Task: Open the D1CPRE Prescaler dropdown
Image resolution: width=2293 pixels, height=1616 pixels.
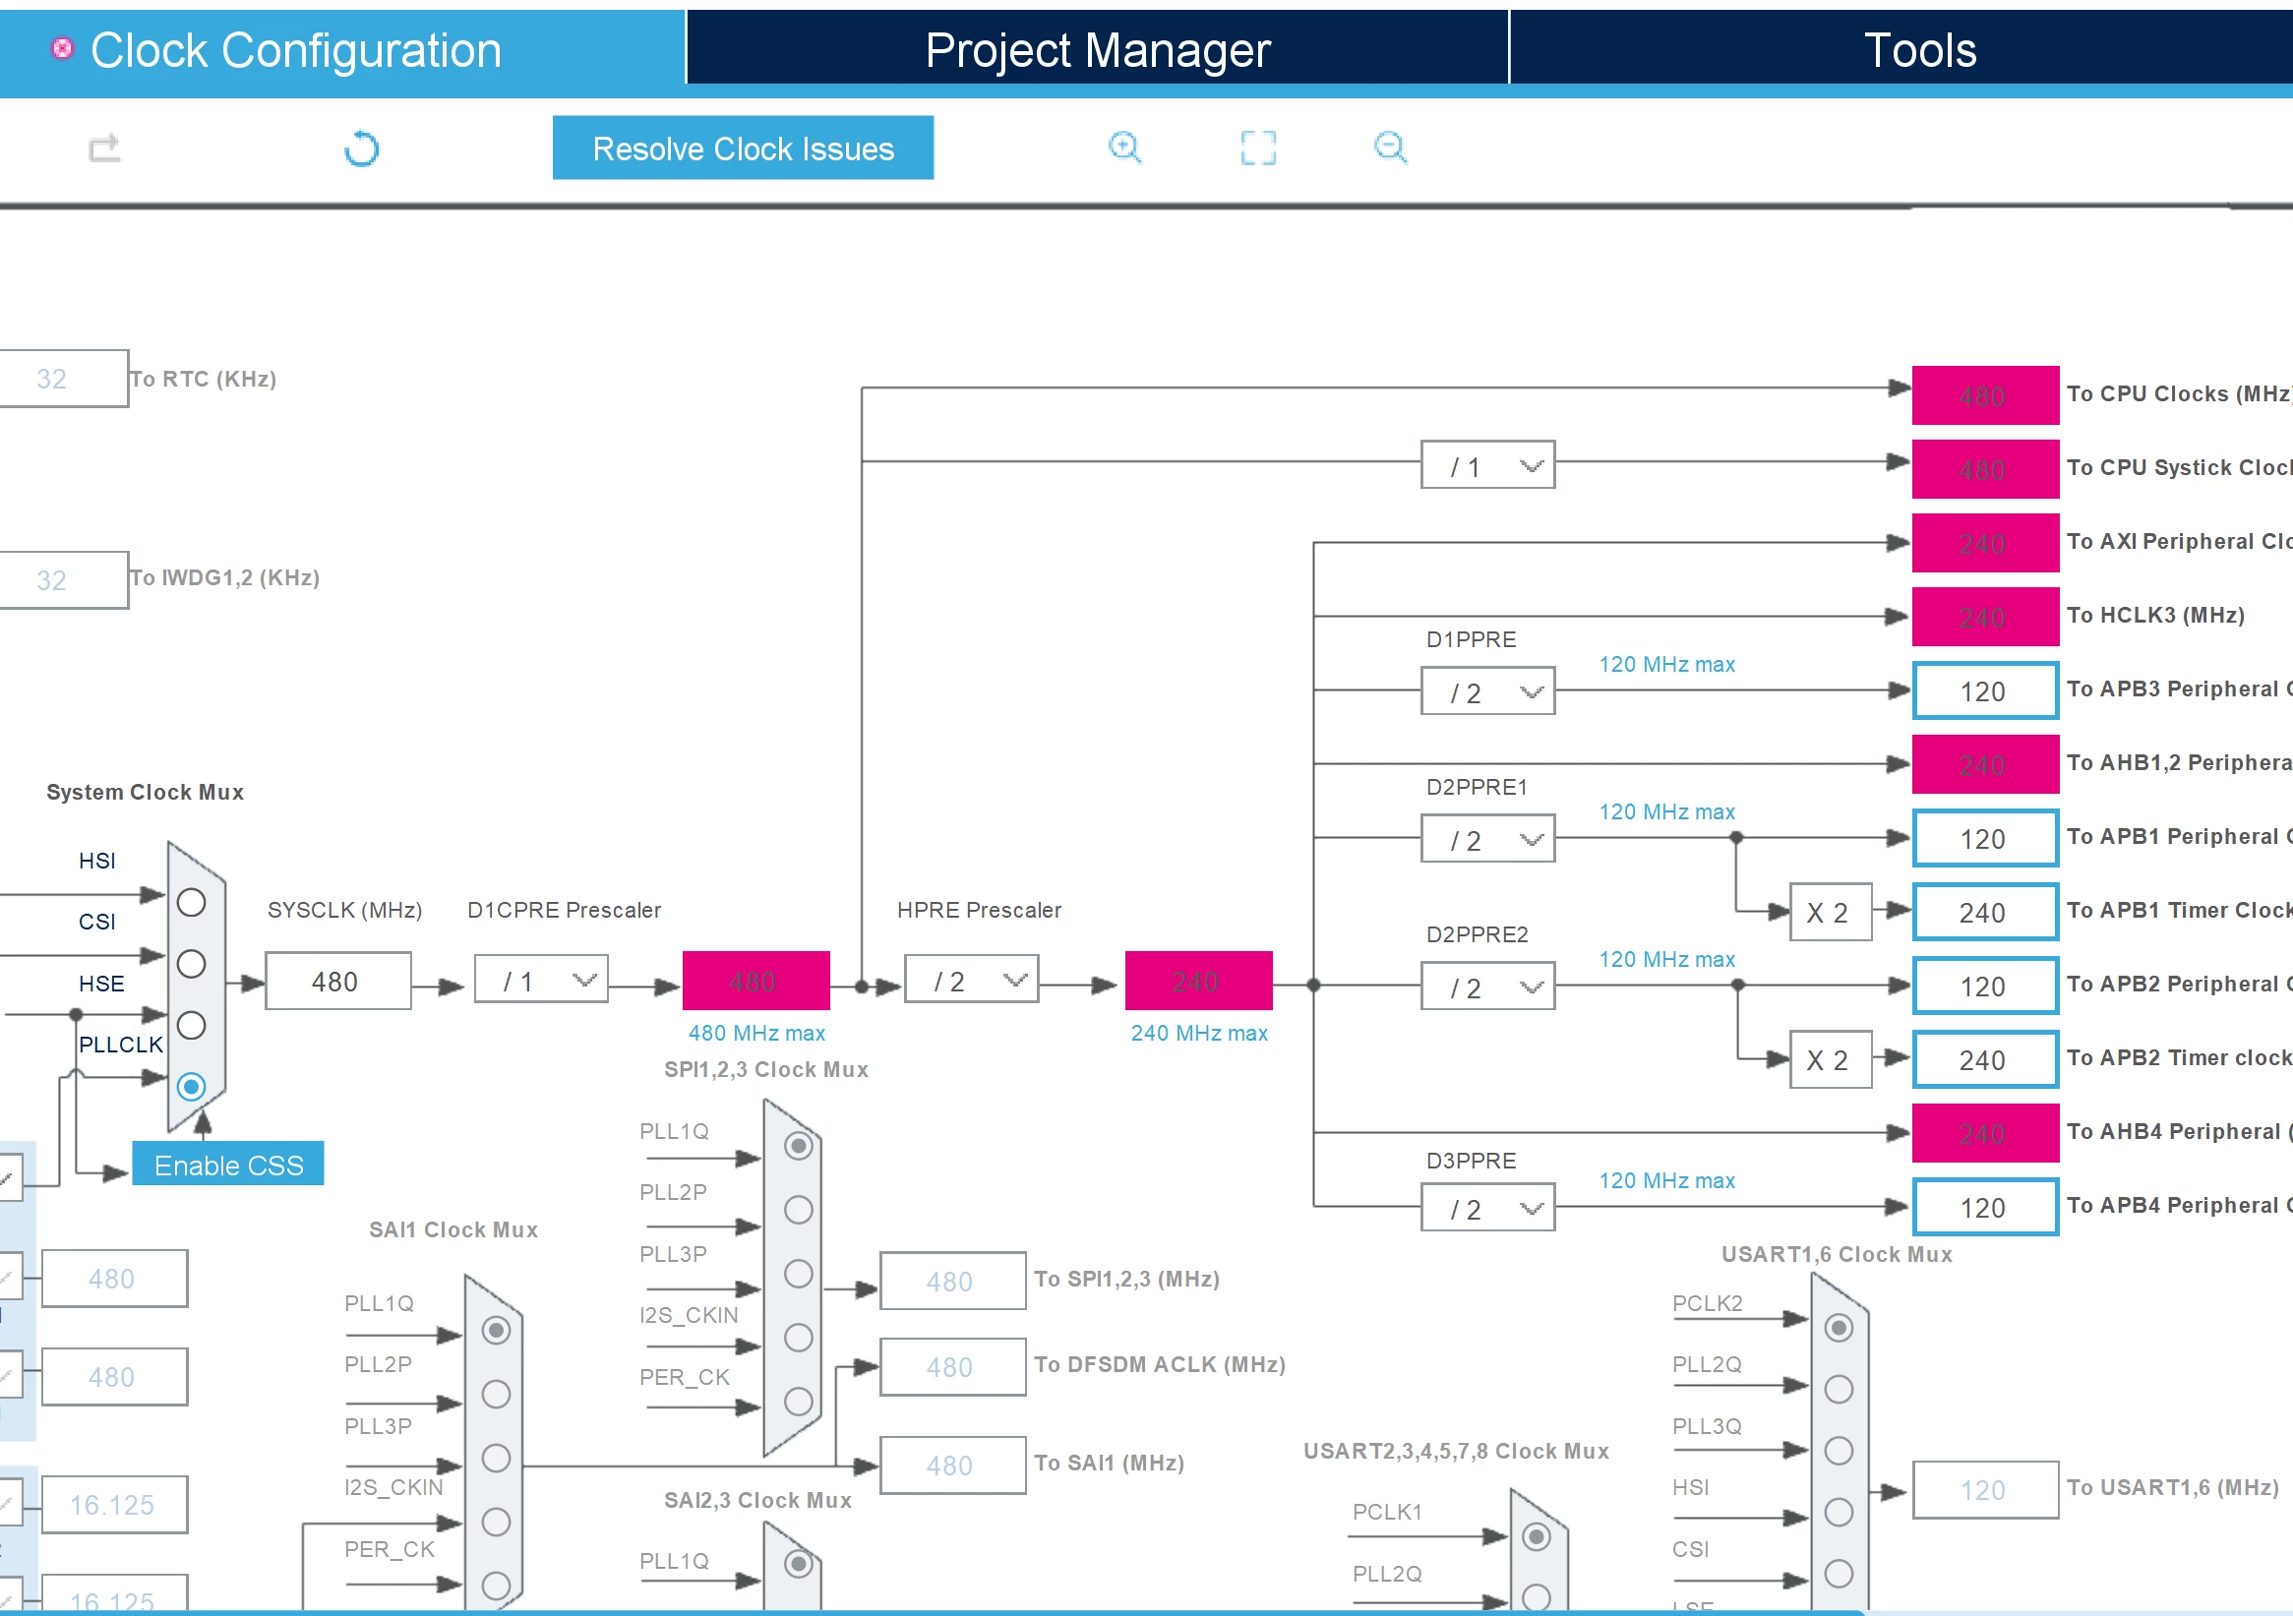Action: coord(541,980)
